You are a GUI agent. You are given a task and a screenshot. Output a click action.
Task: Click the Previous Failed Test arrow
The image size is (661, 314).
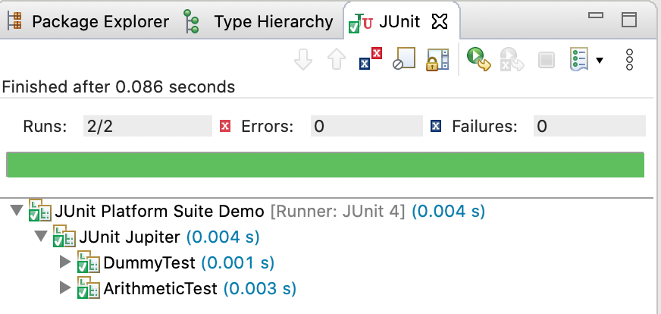click(x=337, y=59)
